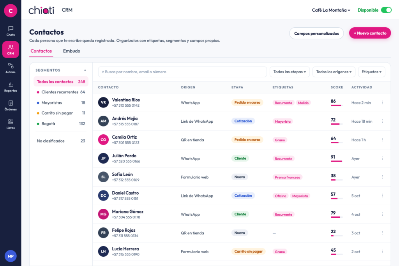Open row options for Julián Pardo
The width and height of the screenshot is (399, 266).
click(382, 158)
